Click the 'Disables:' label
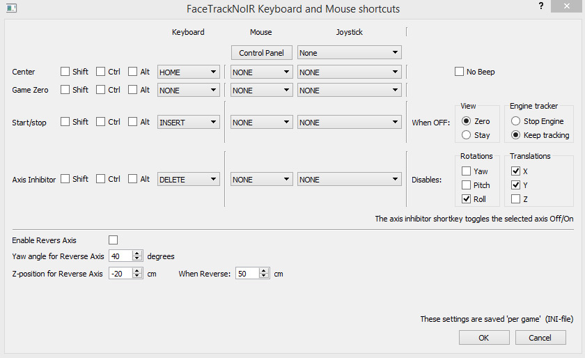This screenshot has height=358, width=585. coord(426,180)
